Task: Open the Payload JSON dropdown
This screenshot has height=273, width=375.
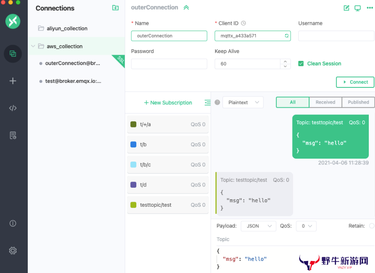Action: tap(258, 226)
